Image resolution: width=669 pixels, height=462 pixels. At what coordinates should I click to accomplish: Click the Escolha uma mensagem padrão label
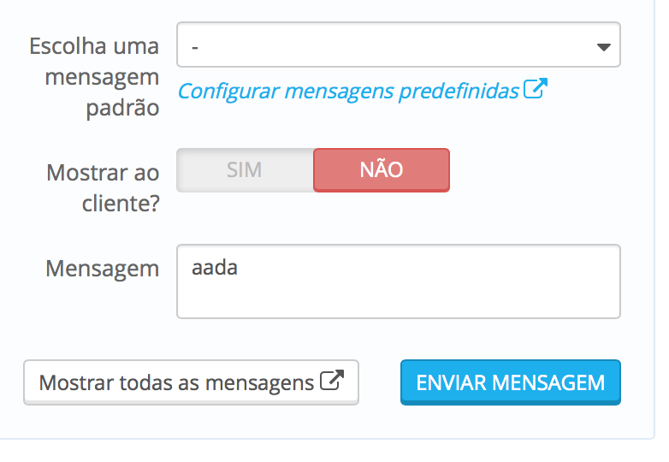94,77
